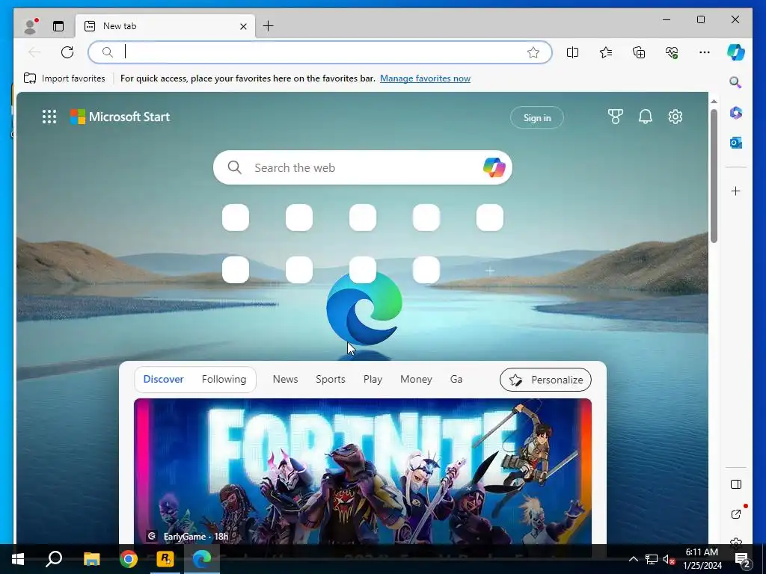Click the browser address bar
The height and width of the screenshot is (574, 766).
pyautogui.click(x=320, y=52)
